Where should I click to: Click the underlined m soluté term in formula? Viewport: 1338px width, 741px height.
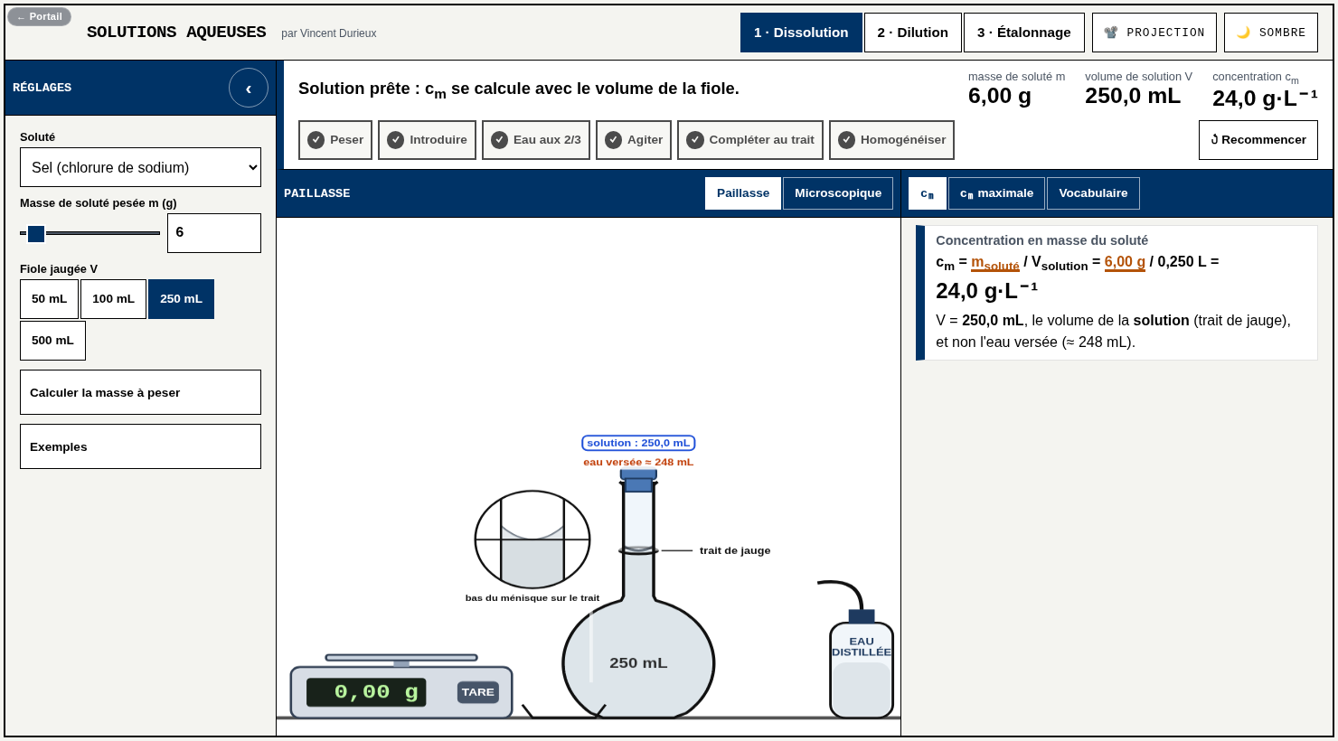click(995, 263)
